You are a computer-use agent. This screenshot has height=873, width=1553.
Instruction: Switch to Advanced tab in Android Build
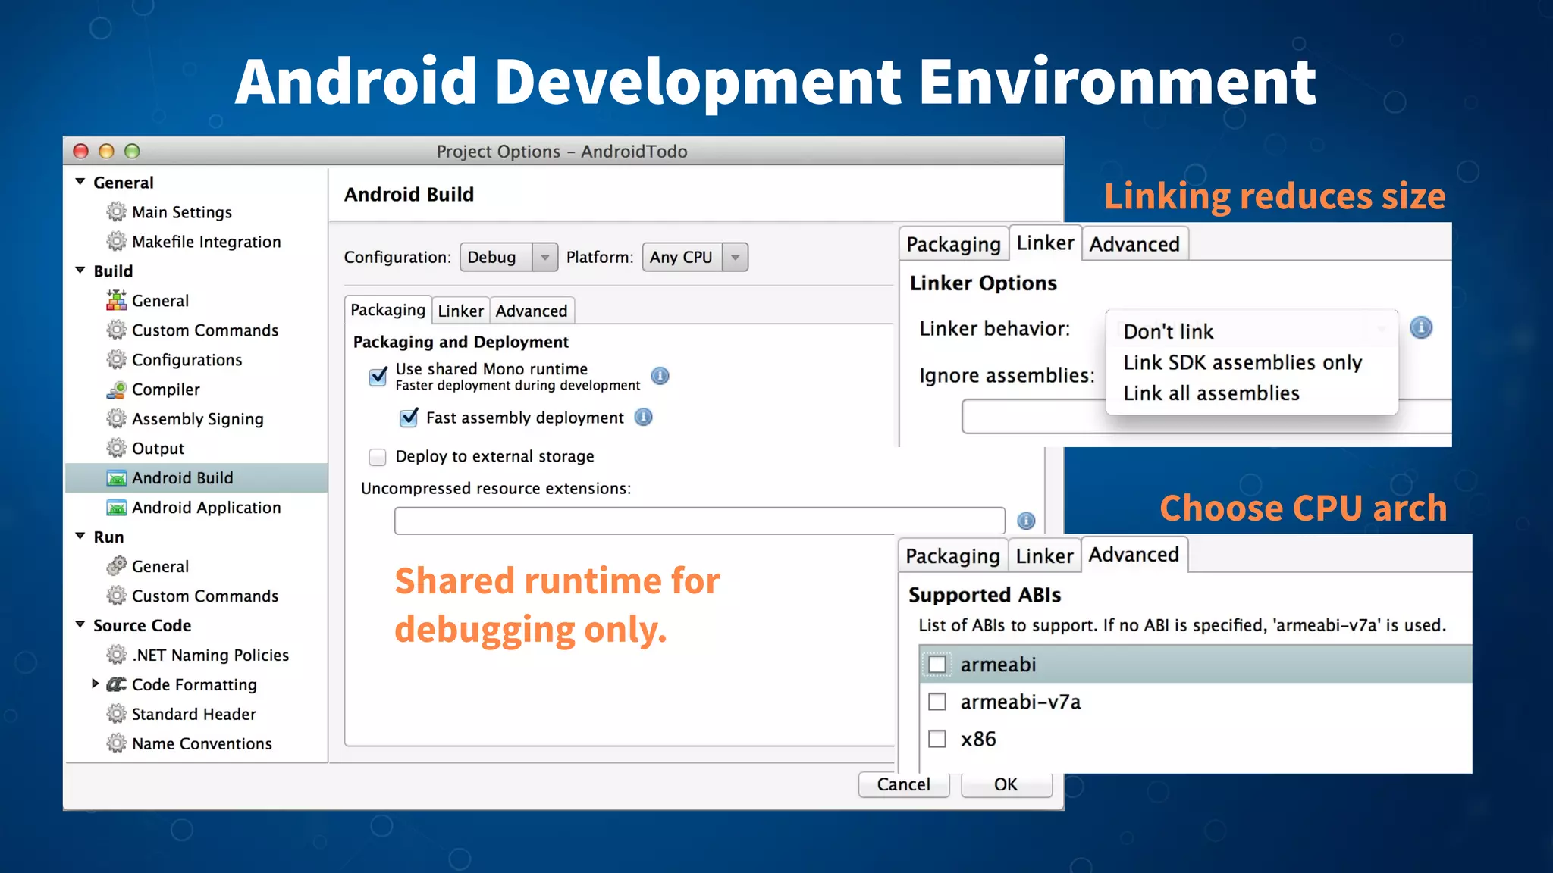tap(532, 311)
